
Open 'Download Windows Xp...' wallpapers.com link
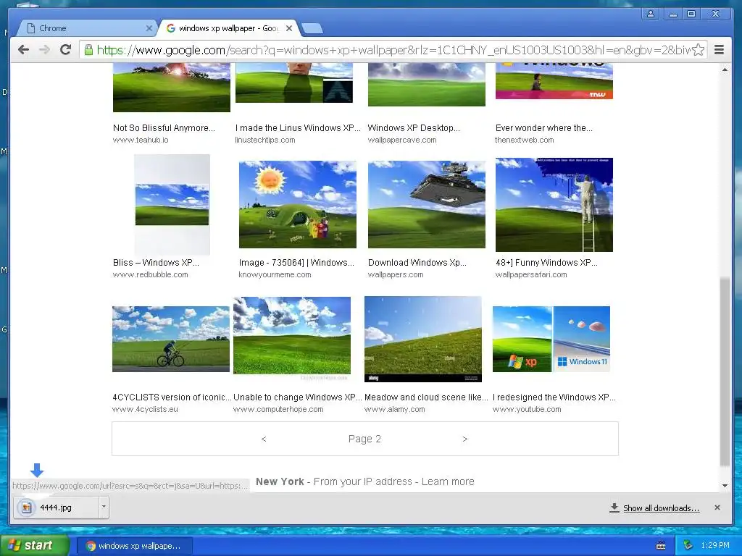click(x=417, y=262)
